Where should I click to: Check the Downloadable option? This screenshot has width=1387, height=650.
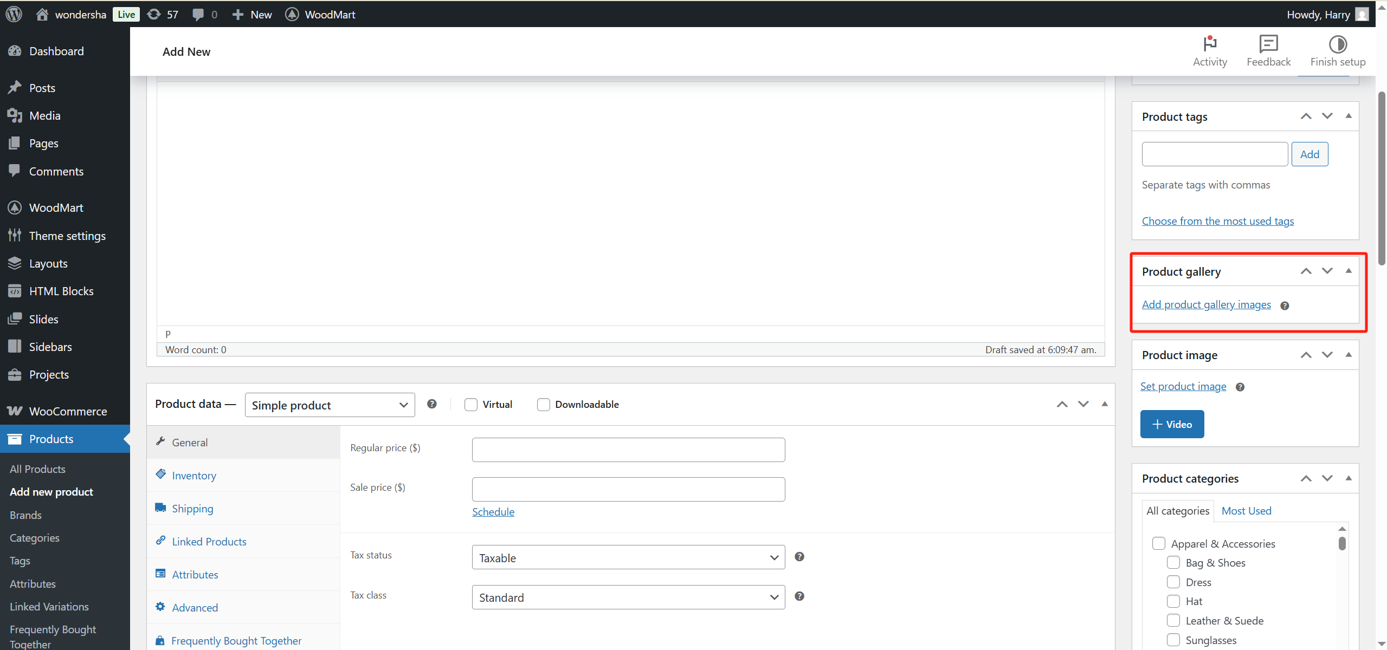543,404
